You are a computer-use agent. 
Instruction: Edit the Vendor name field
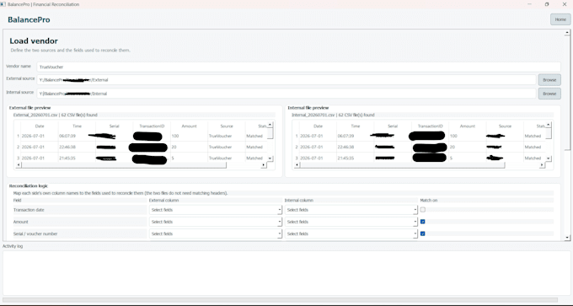coord(298,67)
